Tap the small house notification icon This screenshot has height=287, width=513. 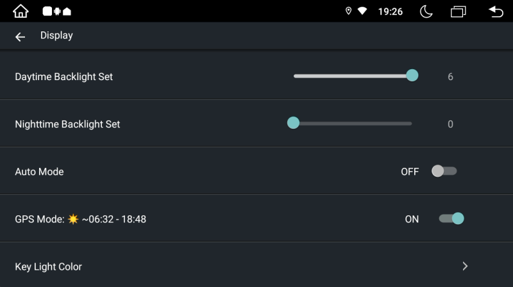[x=67, y=12]
